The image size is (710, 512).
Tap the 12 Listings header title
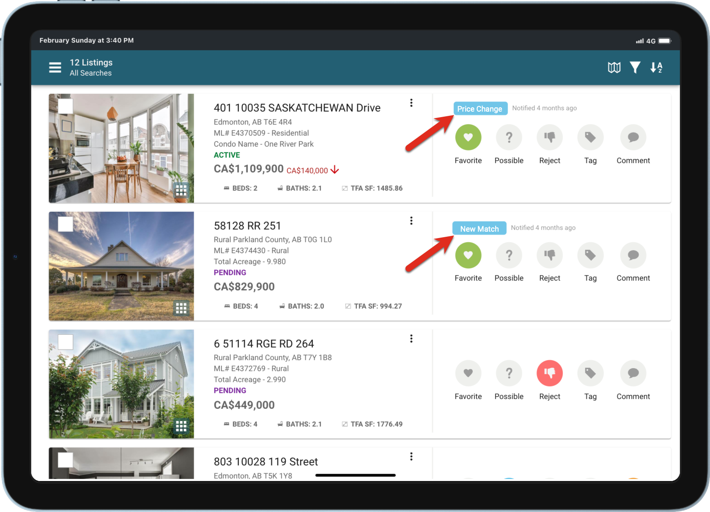[91, 63]
